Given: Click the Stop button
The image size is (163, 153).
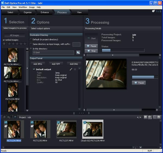Looking at the screenshot, I should tap(91, 51).
